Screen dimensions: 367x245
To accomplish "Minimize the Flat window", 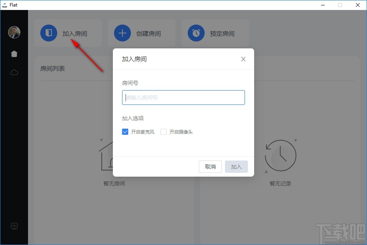I will pos(322,5).
